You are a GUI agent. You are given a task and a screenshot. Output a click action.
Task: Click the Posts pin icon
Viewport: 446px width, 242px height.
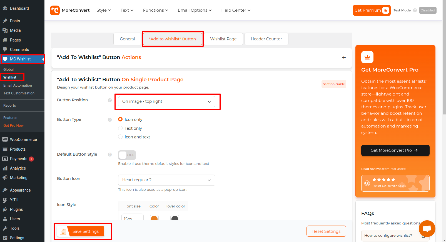coord(5,21)
